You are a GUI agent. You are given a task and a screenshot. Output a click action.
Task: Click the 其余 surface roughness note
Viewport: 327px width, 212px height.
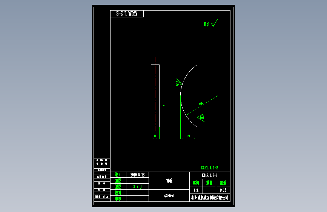(x=210, y=24)
